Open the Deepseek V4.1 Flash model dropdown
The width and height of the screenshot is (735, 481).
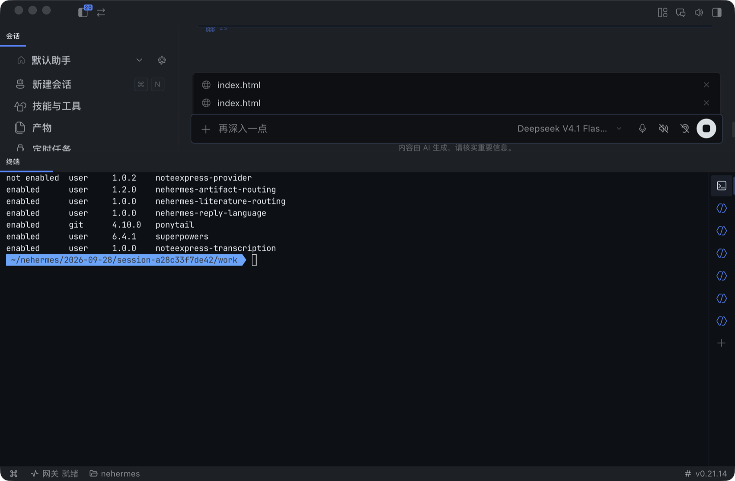tap(569, 129)
